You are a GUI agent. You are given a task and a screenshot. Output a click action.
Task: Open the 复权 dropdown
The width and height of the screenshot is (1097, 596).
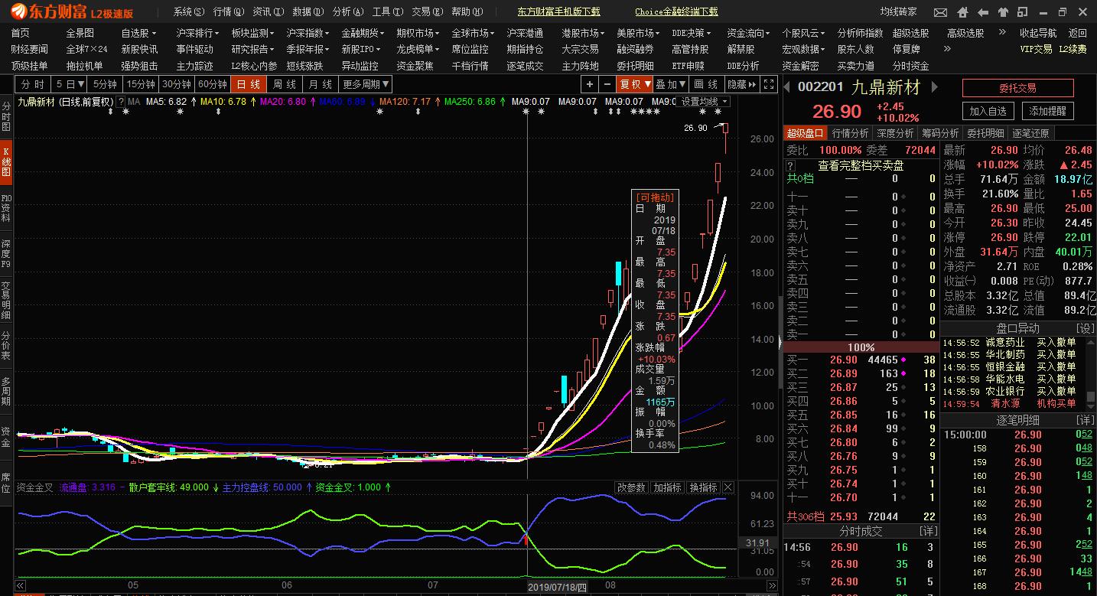coord(635,84)
